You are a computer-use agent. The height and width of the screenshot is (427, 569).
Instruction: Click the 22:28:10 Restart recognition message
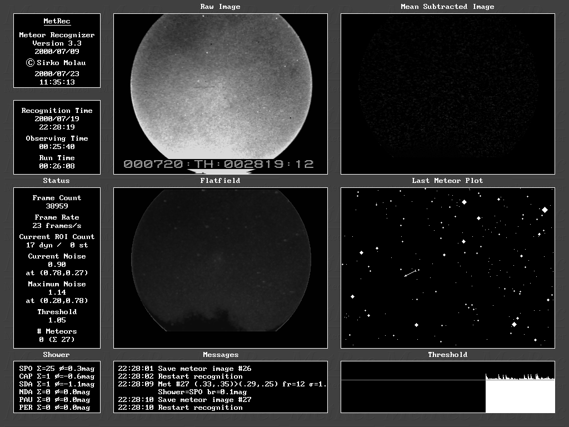point(180,408)
